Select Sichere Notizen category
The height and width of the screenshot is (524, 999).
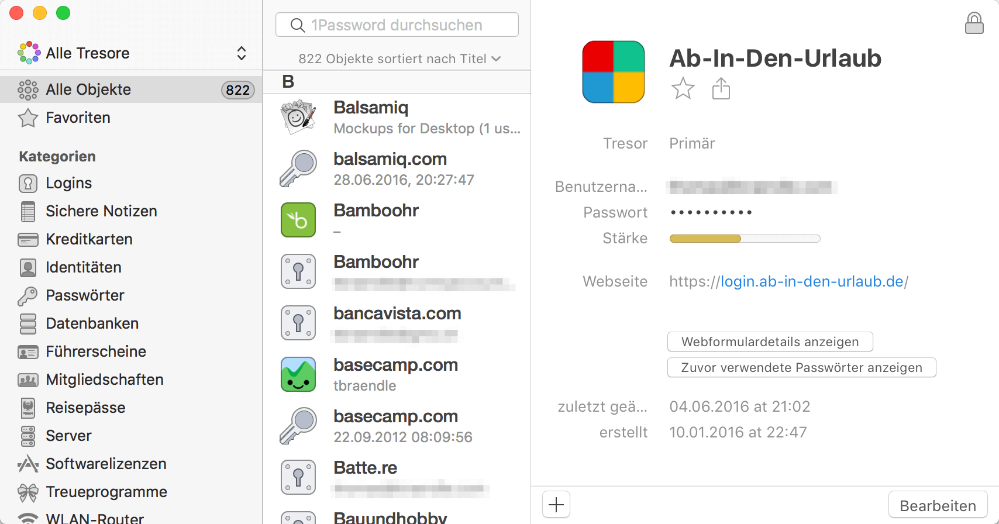pos(131,211)
